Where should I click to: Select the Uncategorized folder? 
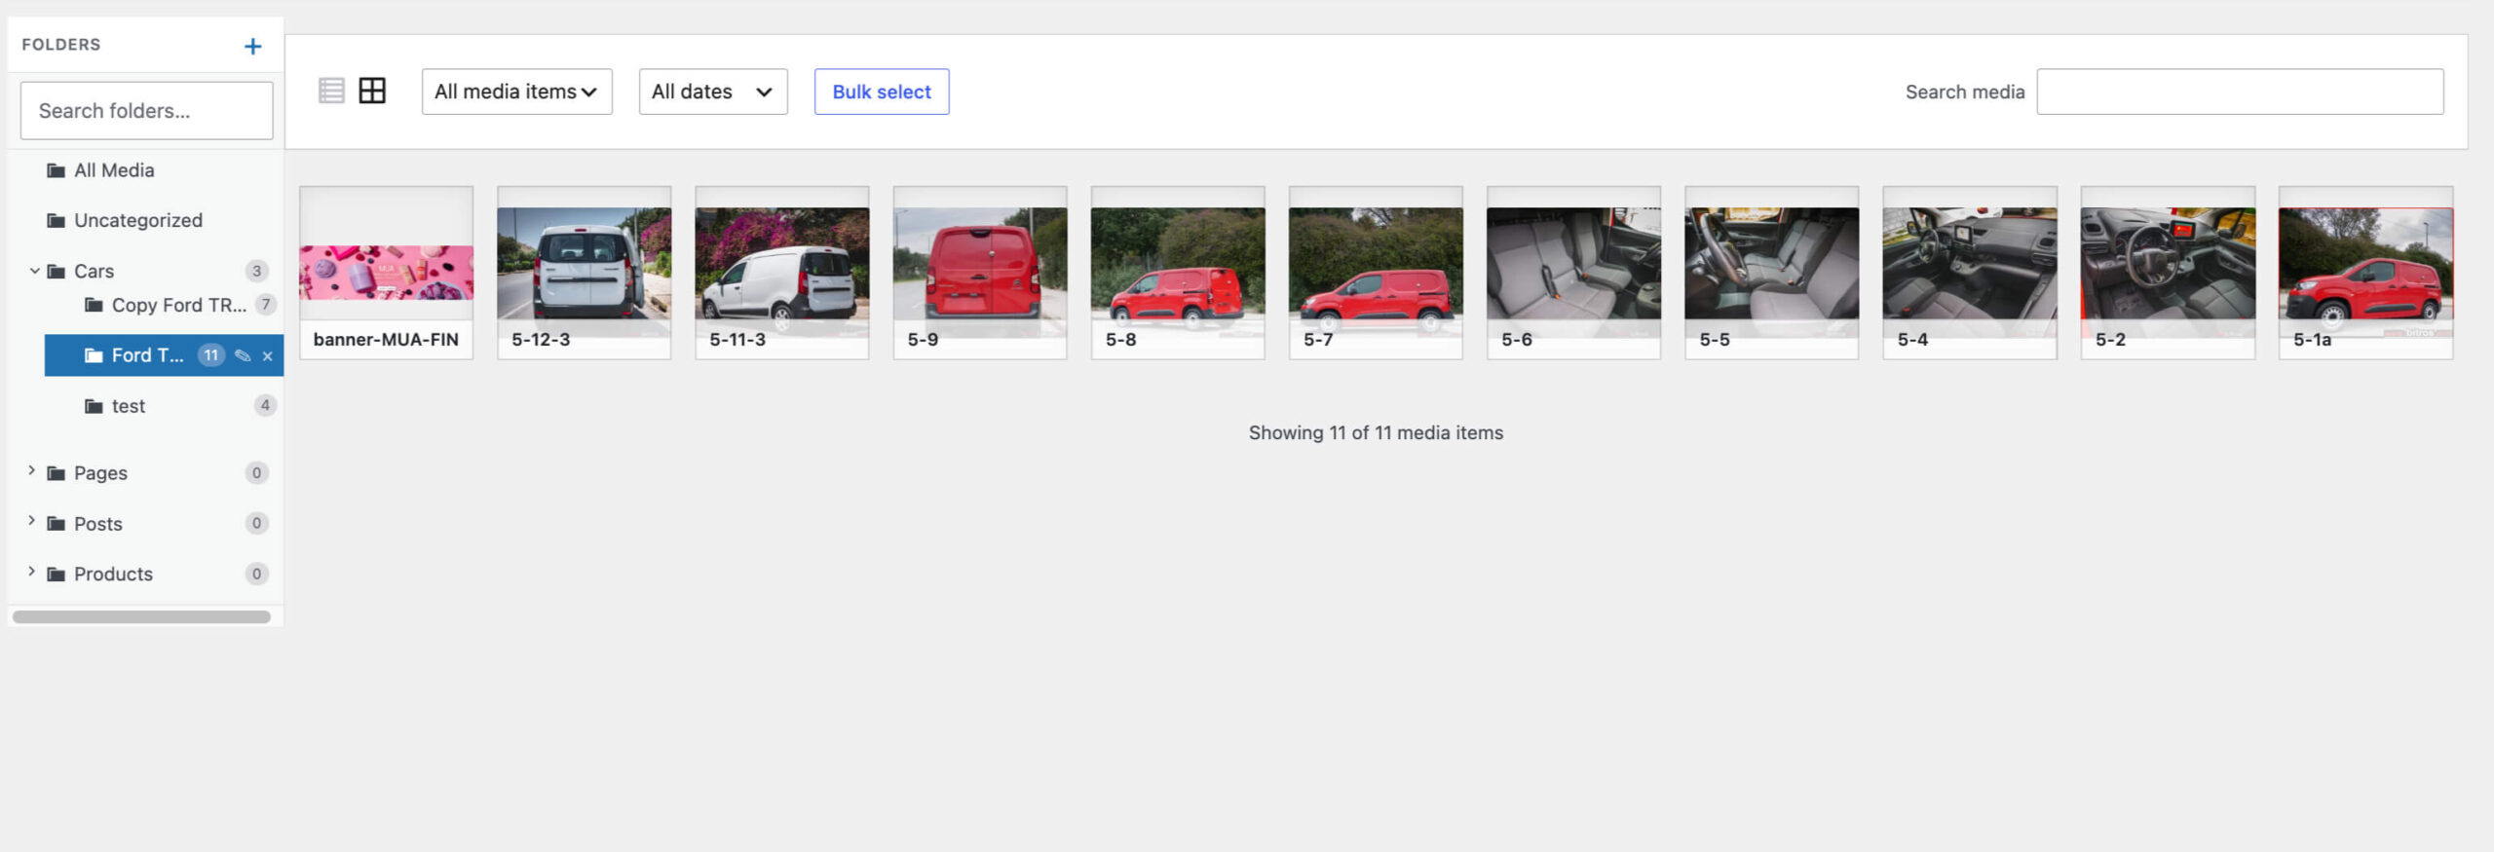coord(138,221)
